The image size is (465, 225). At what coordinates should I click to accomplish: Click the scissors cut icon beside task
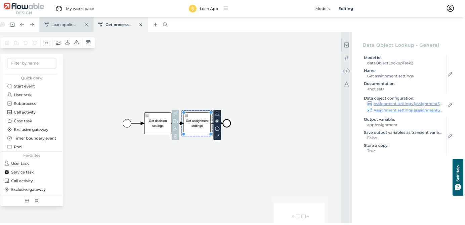pos(175,129)
